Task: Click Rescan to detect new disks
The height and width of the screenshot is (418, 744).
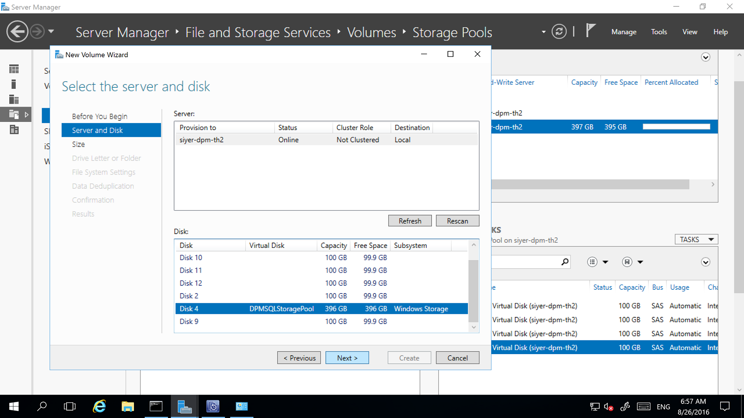Action: point(457,220)
